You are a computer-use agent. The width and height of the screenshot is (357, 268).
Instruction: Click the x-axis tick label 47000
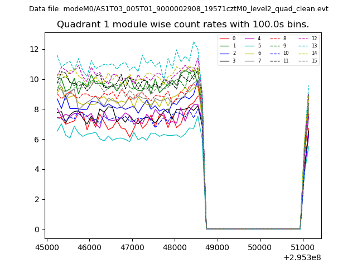[x=132, y=246]
